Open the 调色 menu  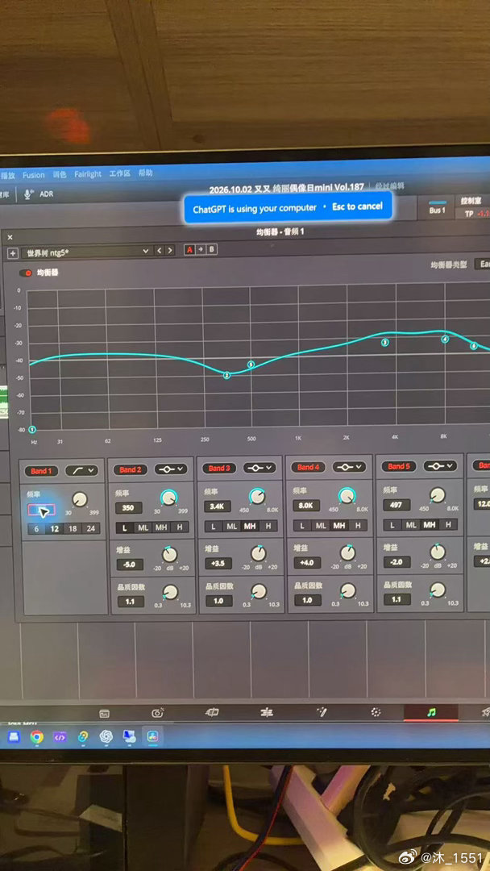click(x=60, y=174)
